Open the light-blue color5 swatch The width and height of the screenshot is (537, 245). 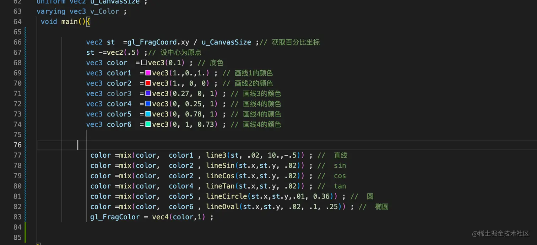(x=148, y=114)
